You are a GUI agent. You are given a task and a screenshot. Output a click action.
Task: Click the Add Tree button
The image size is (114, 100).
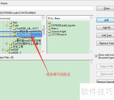[x=105, y=36]
